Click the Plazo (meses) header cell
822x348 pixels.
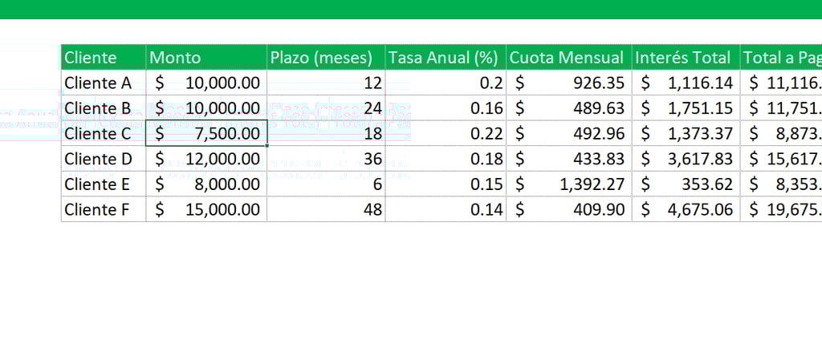click(325, 57)
